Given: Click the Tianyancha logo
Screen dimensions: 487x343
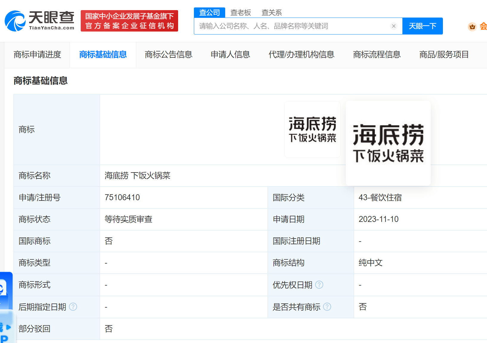Looking at the screenshot, I should [x=39, y=21].
